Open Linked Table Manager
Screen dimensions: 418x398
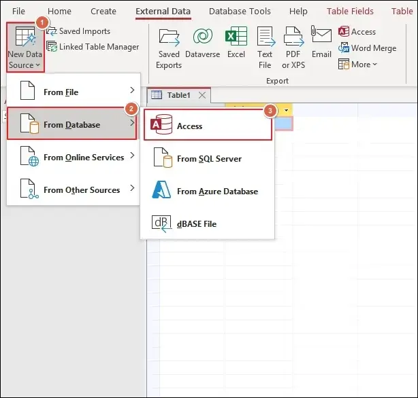[93, 47]
